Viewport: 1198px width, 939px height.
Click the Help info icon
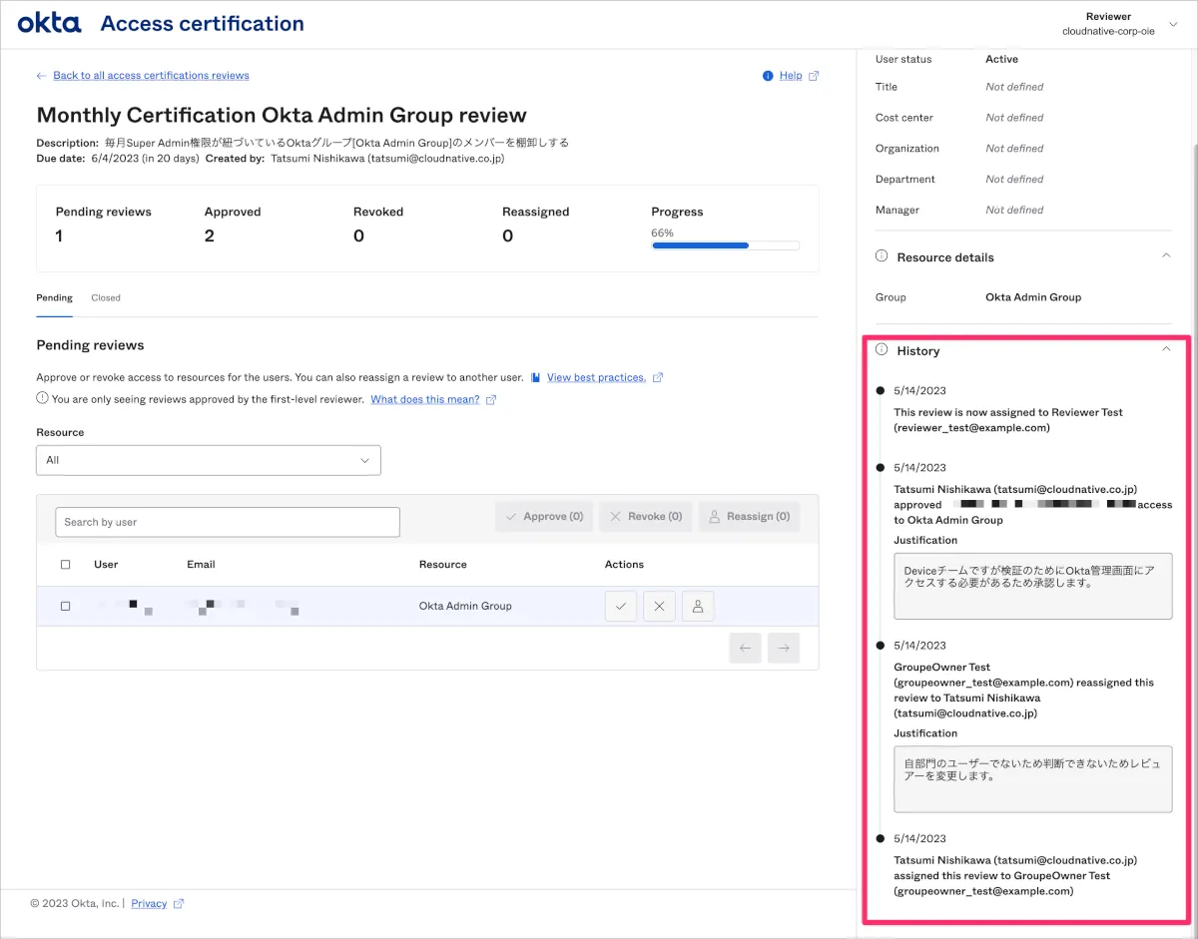click(x=768, y=76)
